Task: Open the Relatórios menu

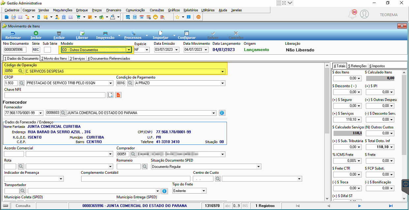Action: coord(191,10)
